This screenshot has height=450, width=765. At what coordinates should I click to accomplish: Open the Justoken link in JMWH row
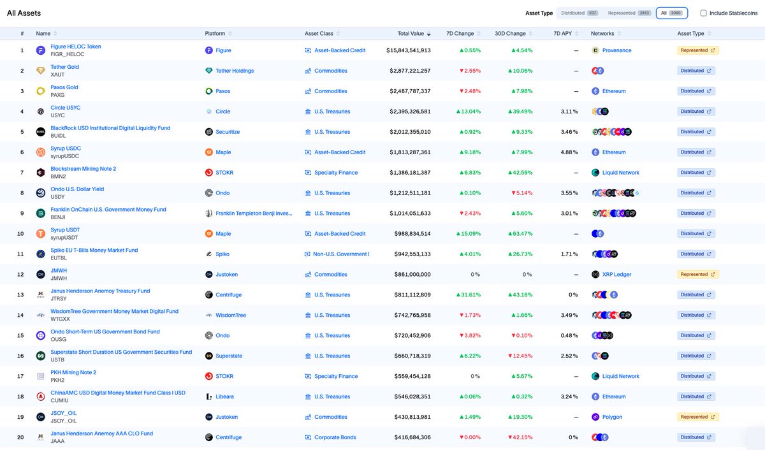click(x=226, y=275)
